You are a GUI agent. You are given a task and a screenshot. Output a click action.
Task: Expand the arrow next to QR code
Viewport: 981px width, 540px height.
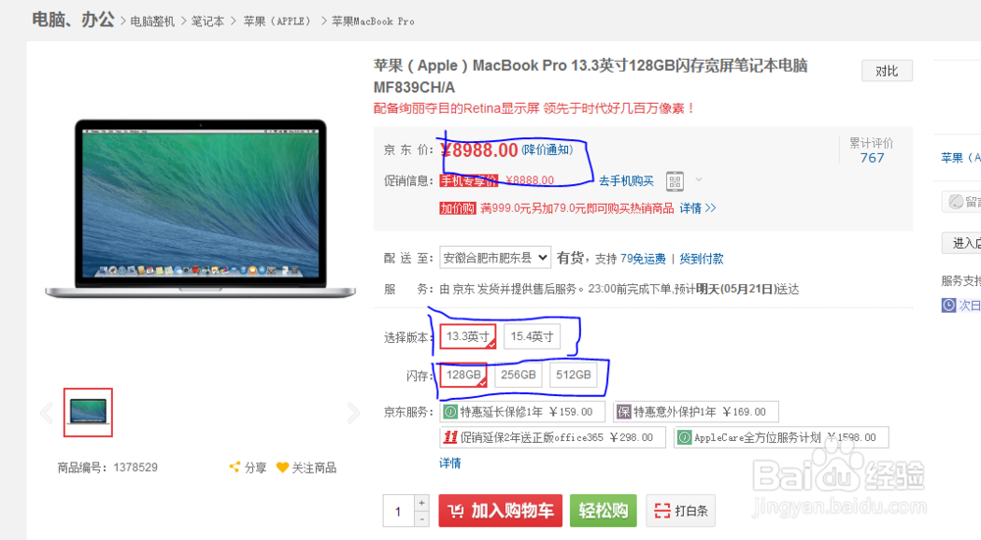[698, 180]
